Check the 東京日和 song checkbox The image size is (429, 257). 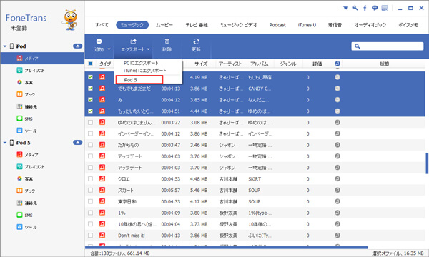click(x=90, y=201)
